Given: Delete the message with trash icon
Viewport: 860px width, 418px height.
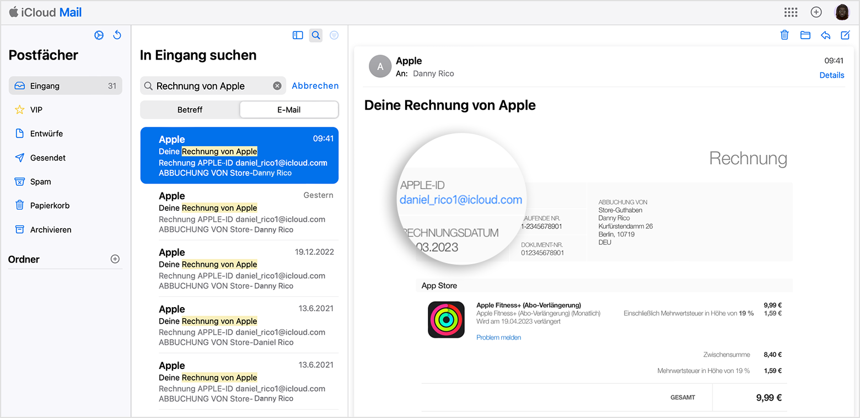Looking at the screenshot, I should click(x=784, y=35).
